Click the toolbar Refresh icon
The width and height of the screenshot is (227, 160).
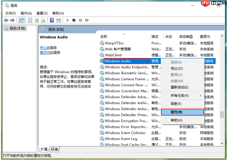(x=37, y=20)
